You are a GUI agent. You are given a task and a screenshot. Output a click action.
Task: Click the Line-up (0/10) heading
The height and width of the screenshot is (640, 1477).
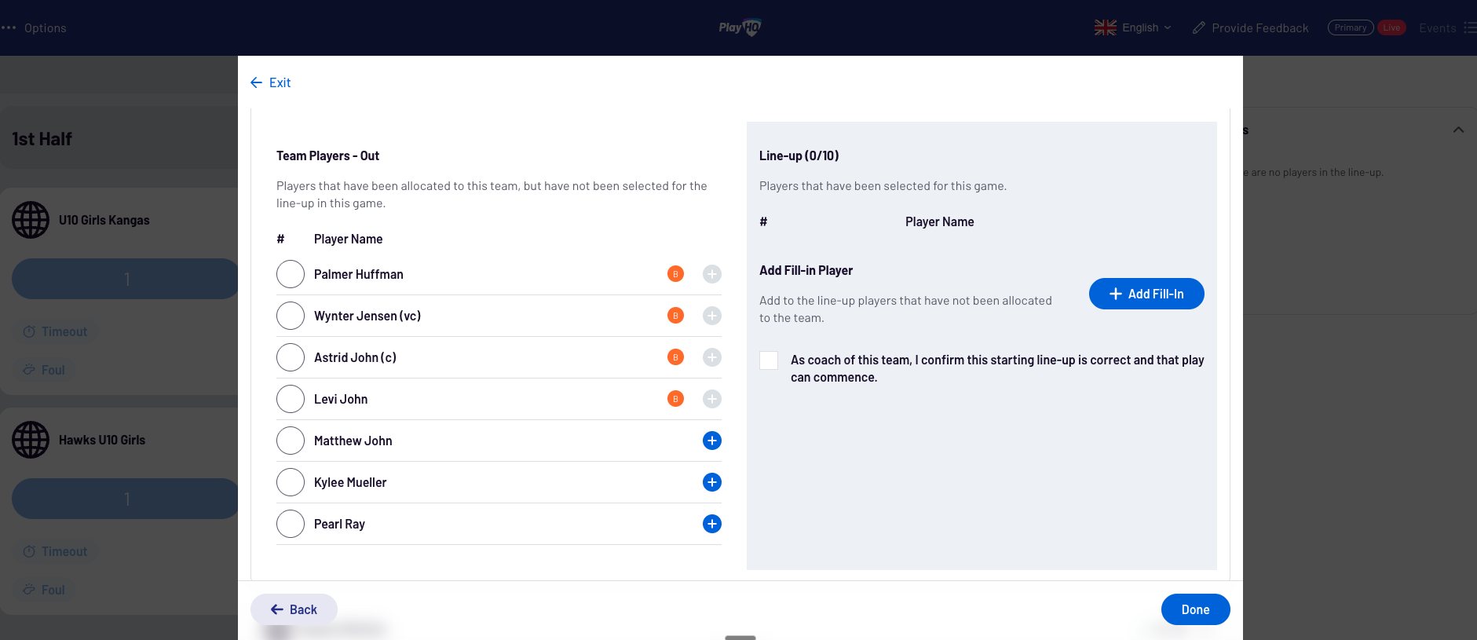(x=799, y=155)
